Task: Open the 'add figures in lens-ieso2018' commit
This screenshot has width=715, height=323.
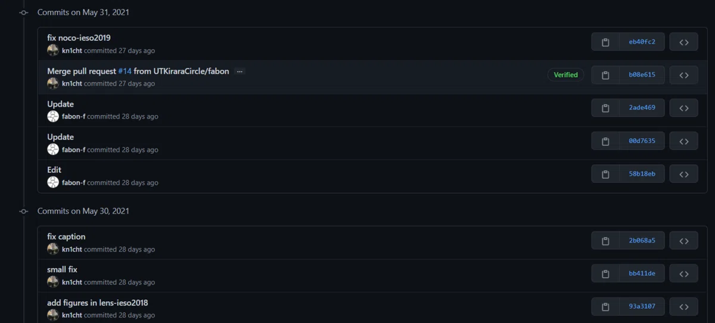Action: tap(98, 303)
